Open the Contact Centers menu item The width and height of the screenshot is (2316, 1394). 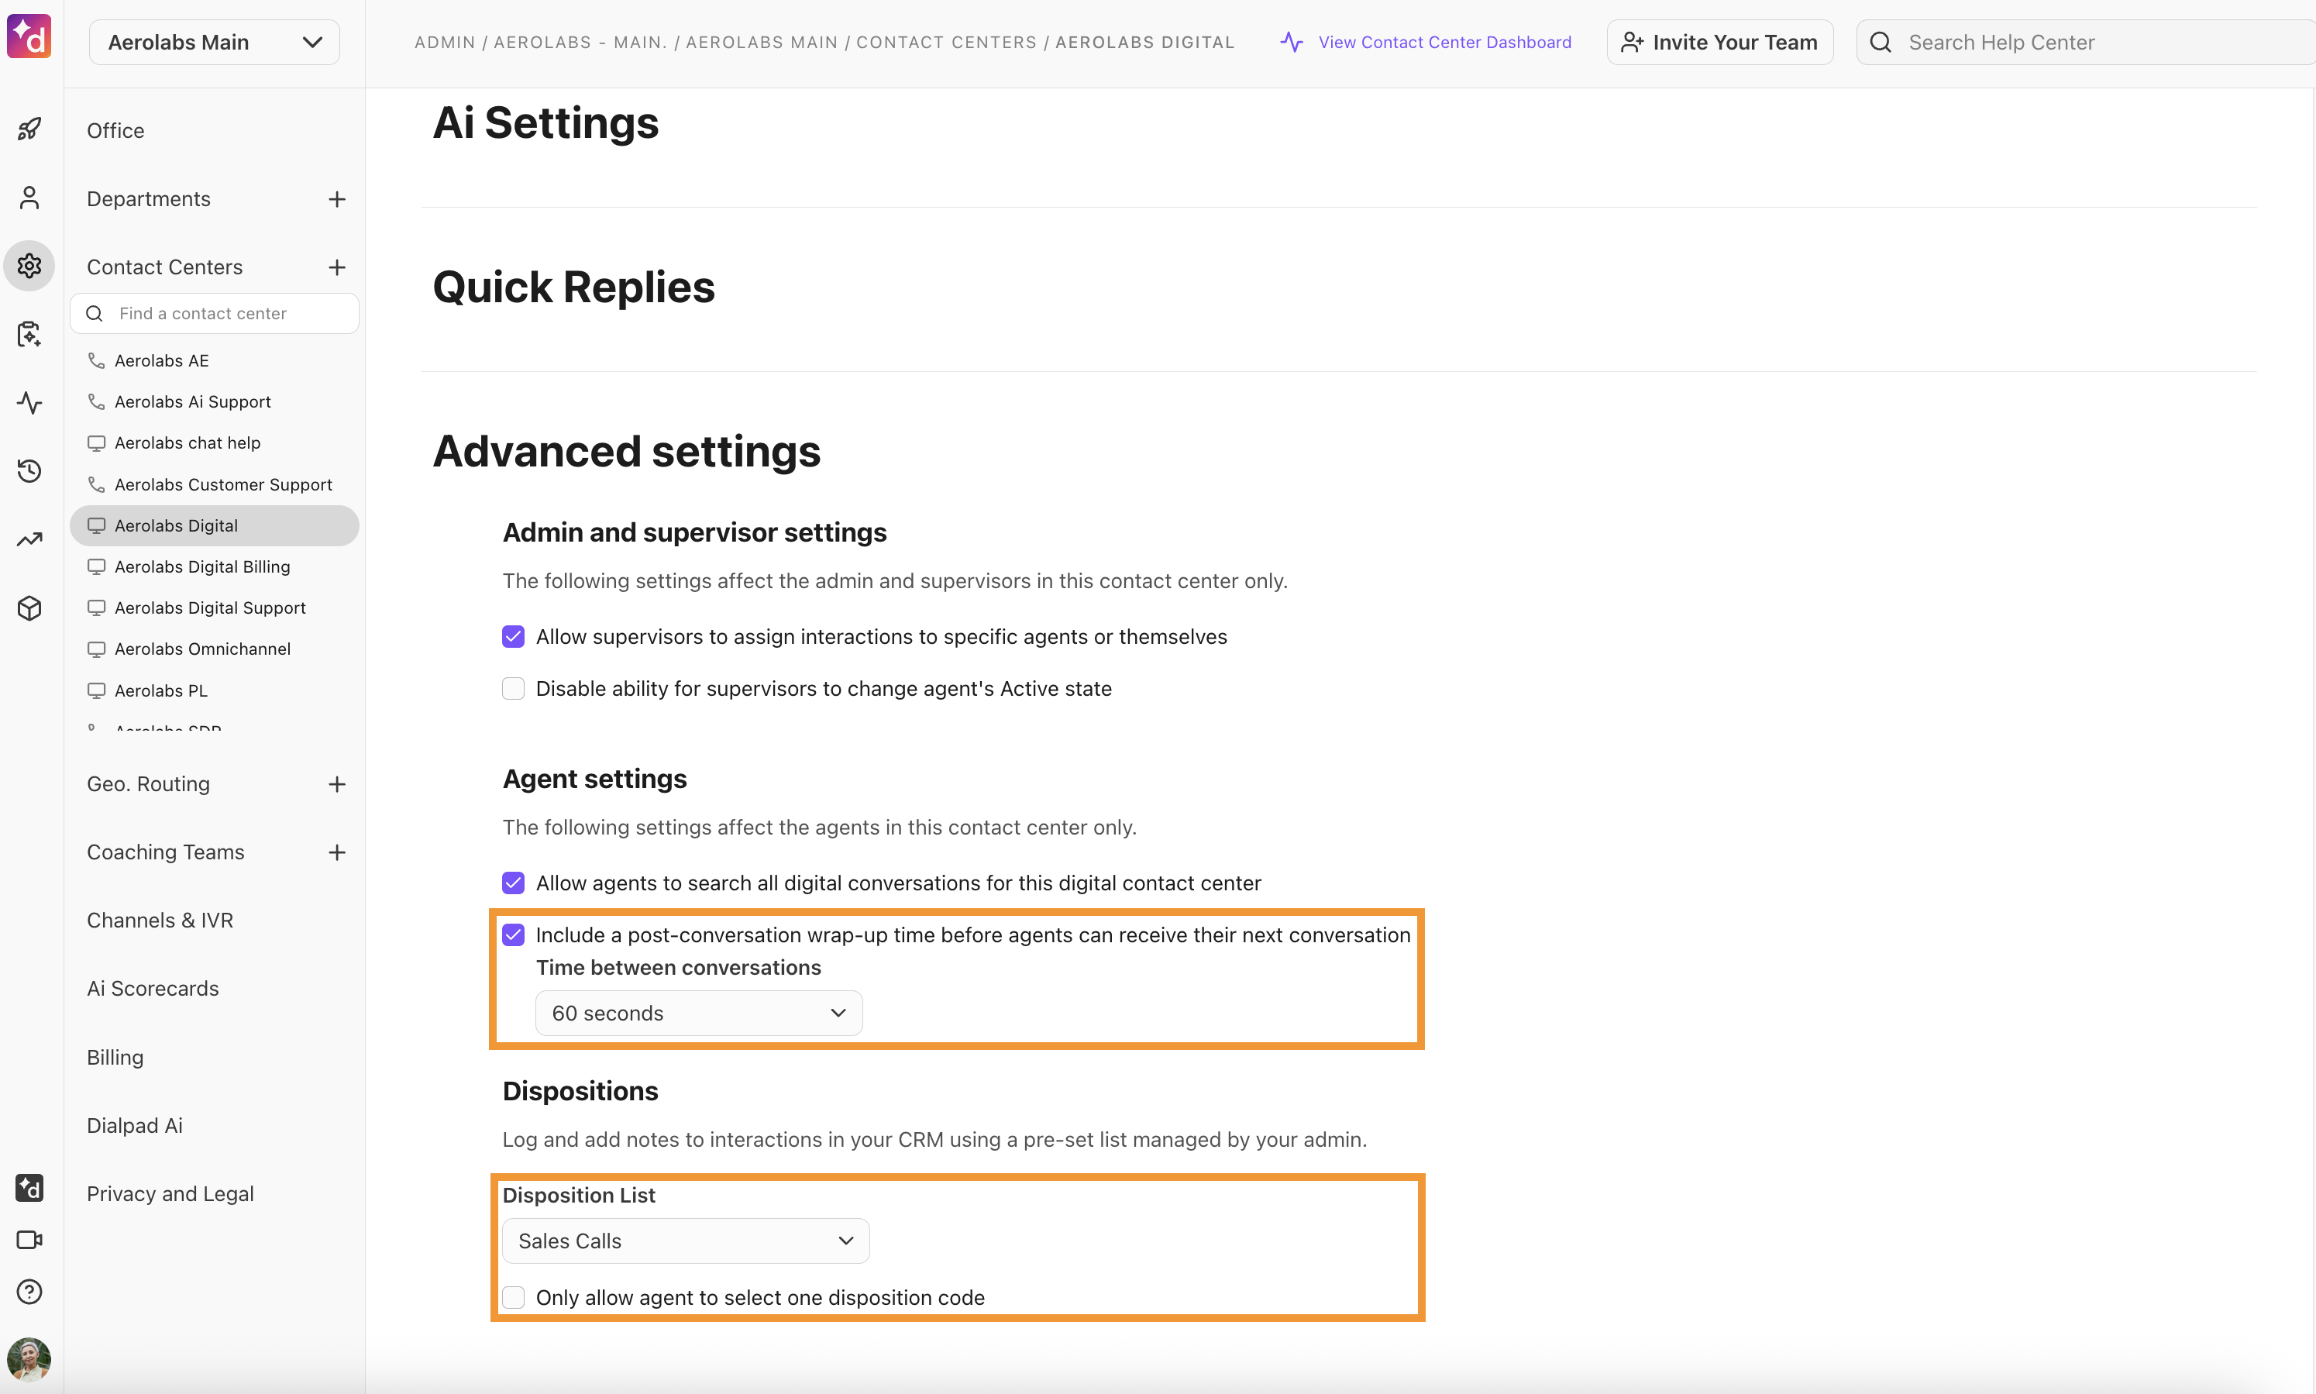[164, 267]
